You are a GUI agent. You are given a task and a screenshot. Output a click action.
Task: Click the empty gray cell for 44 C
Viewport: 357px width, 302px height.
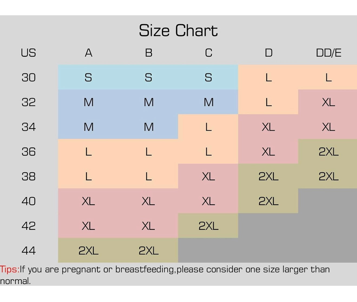click(x=208, y=251)
